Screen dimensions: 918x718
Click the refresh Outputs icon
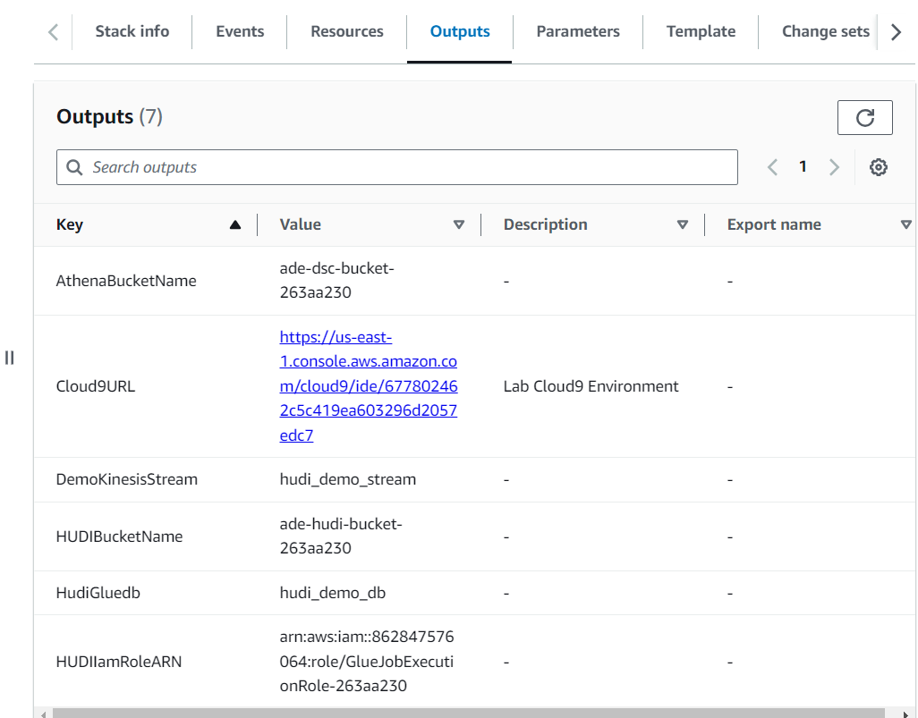[864, 117]
